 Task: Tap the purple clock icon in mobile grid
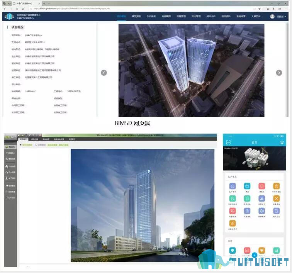pos(247,211)
